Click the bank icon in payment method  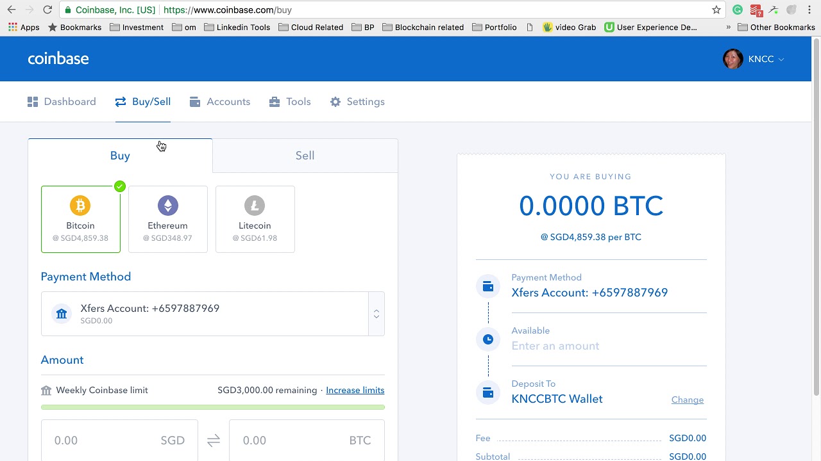62,314
